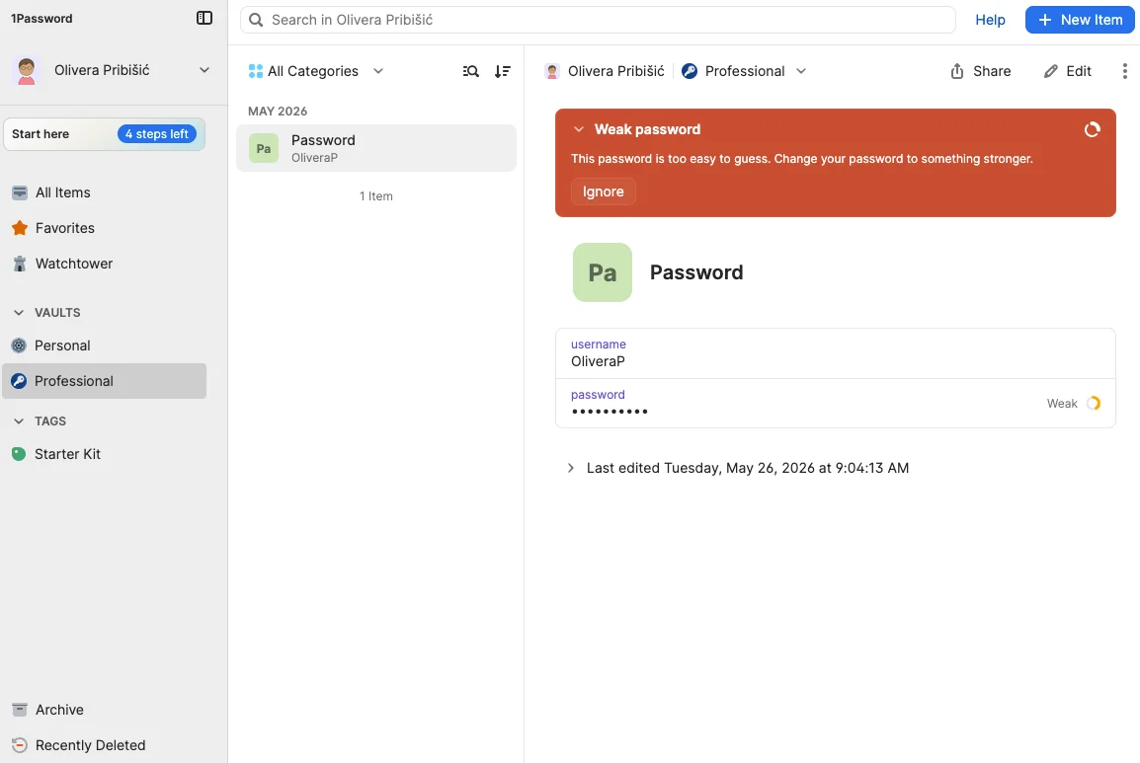Click the small account avatar in detail header
This screenshot has height=763, width=1140.
[x=552, y=71]
